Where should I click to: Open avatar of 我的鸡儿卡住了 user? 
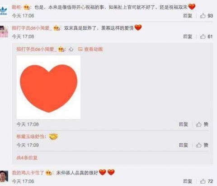[4, 176]
